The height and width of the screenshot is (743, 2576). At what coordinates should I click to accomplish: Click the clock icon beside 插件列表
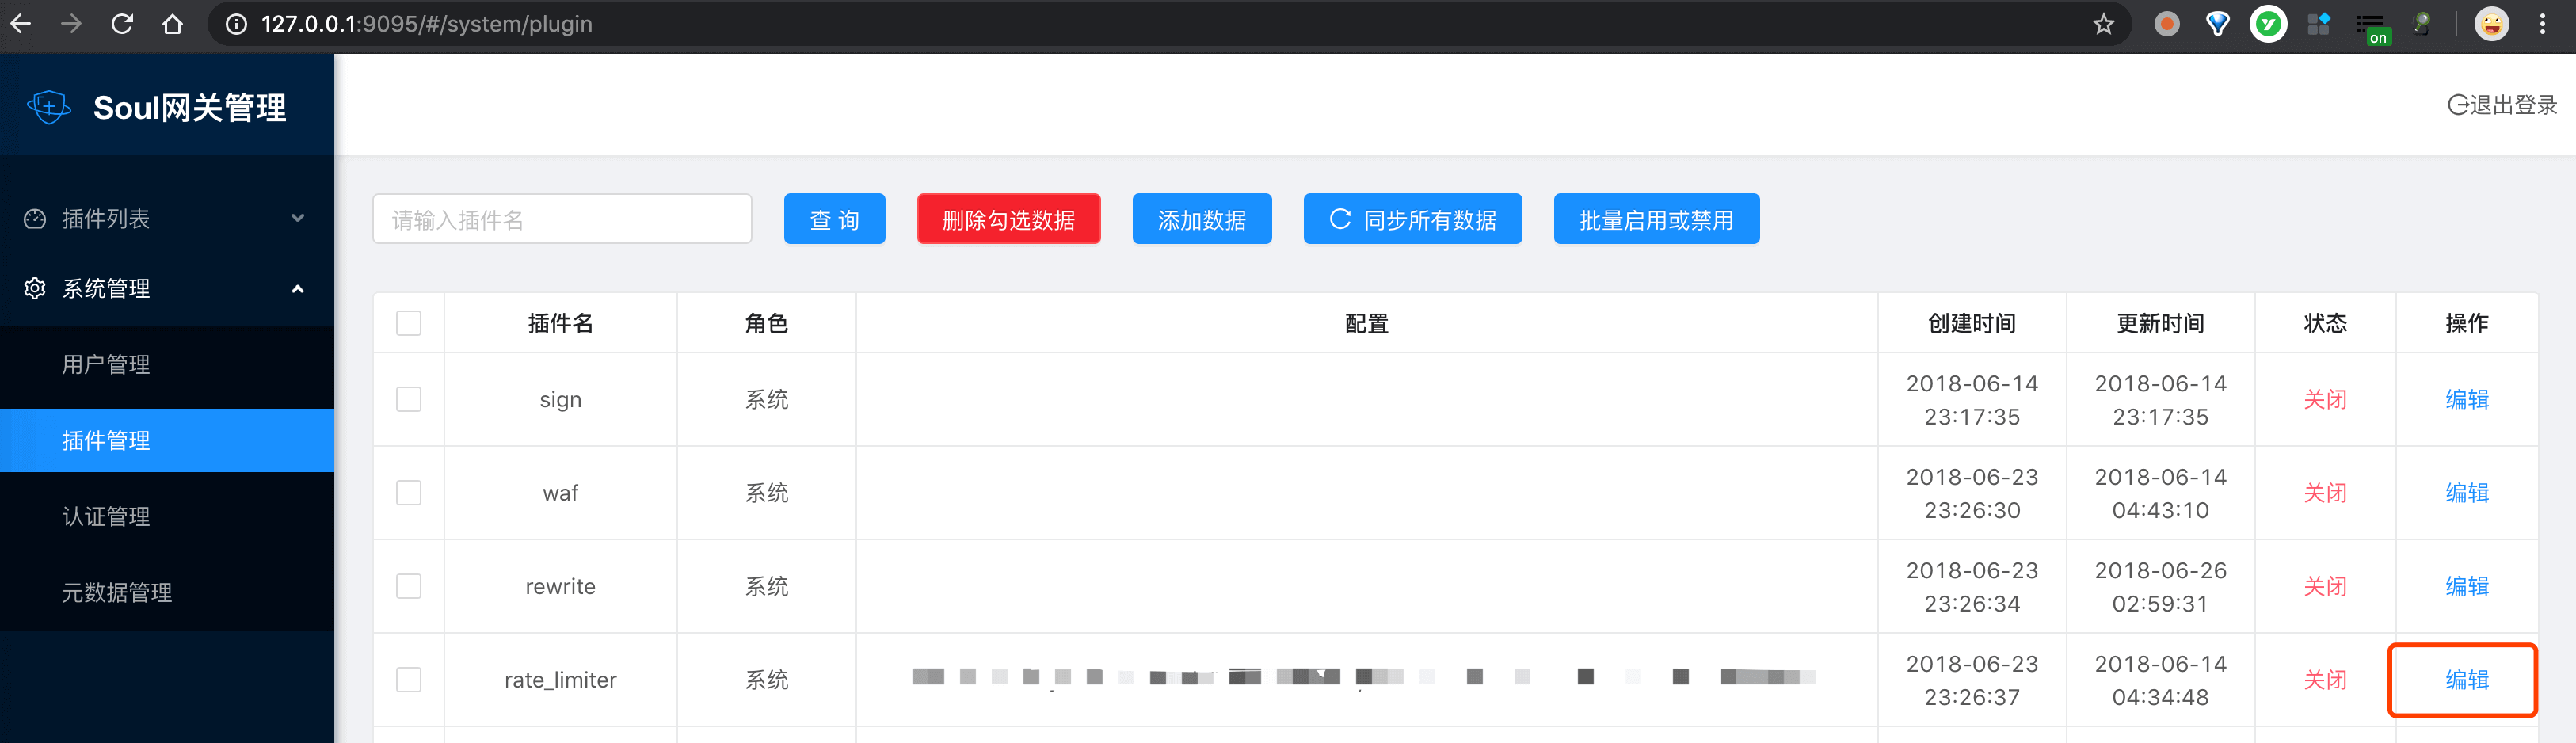(x=34, y=218)
